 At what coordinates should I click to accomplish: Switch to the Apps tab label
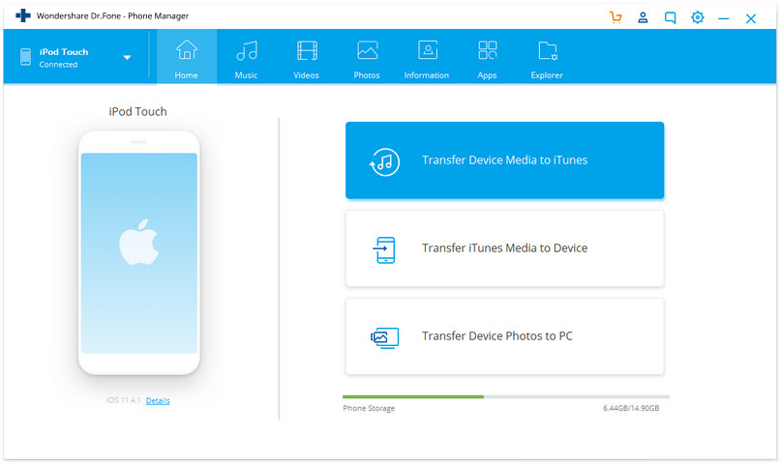pyautogui.click(x=487, y=75)
